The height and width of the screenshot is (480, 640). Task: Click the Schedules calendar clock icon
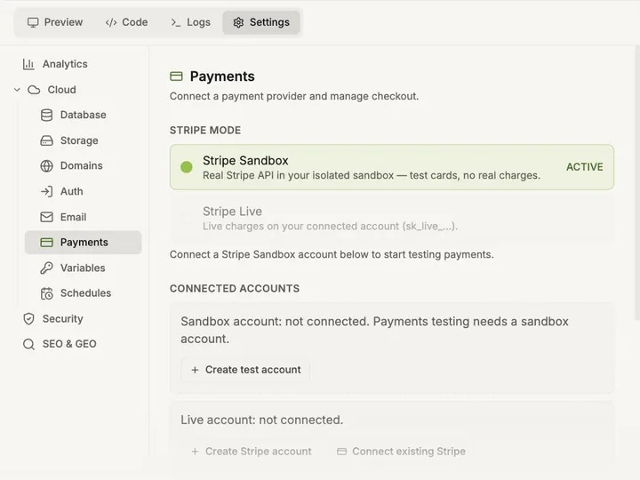pos(46,293)
